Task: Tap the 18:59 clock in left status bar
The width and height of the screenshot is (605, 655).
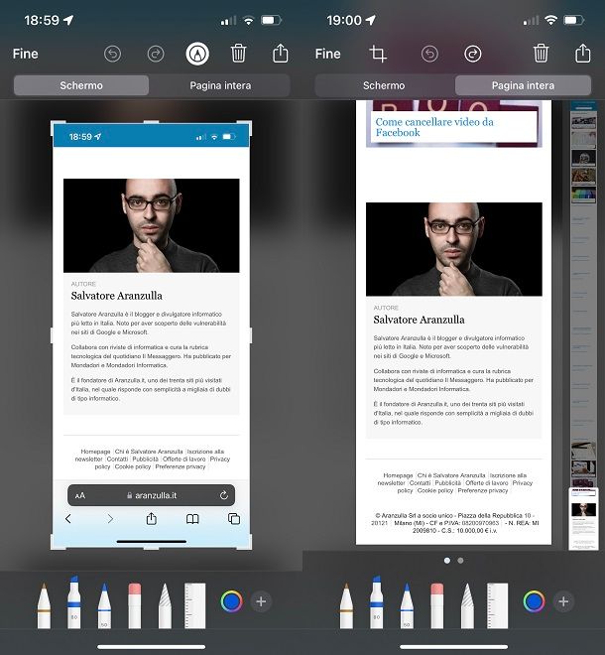Action: point(42,20)
